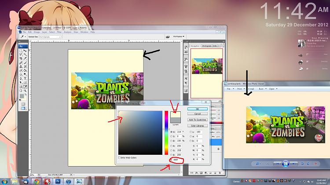330x185 pixels.
Task: Select the Lab a channel radio button
Action: pyautogui.click(x=191, y=136)
